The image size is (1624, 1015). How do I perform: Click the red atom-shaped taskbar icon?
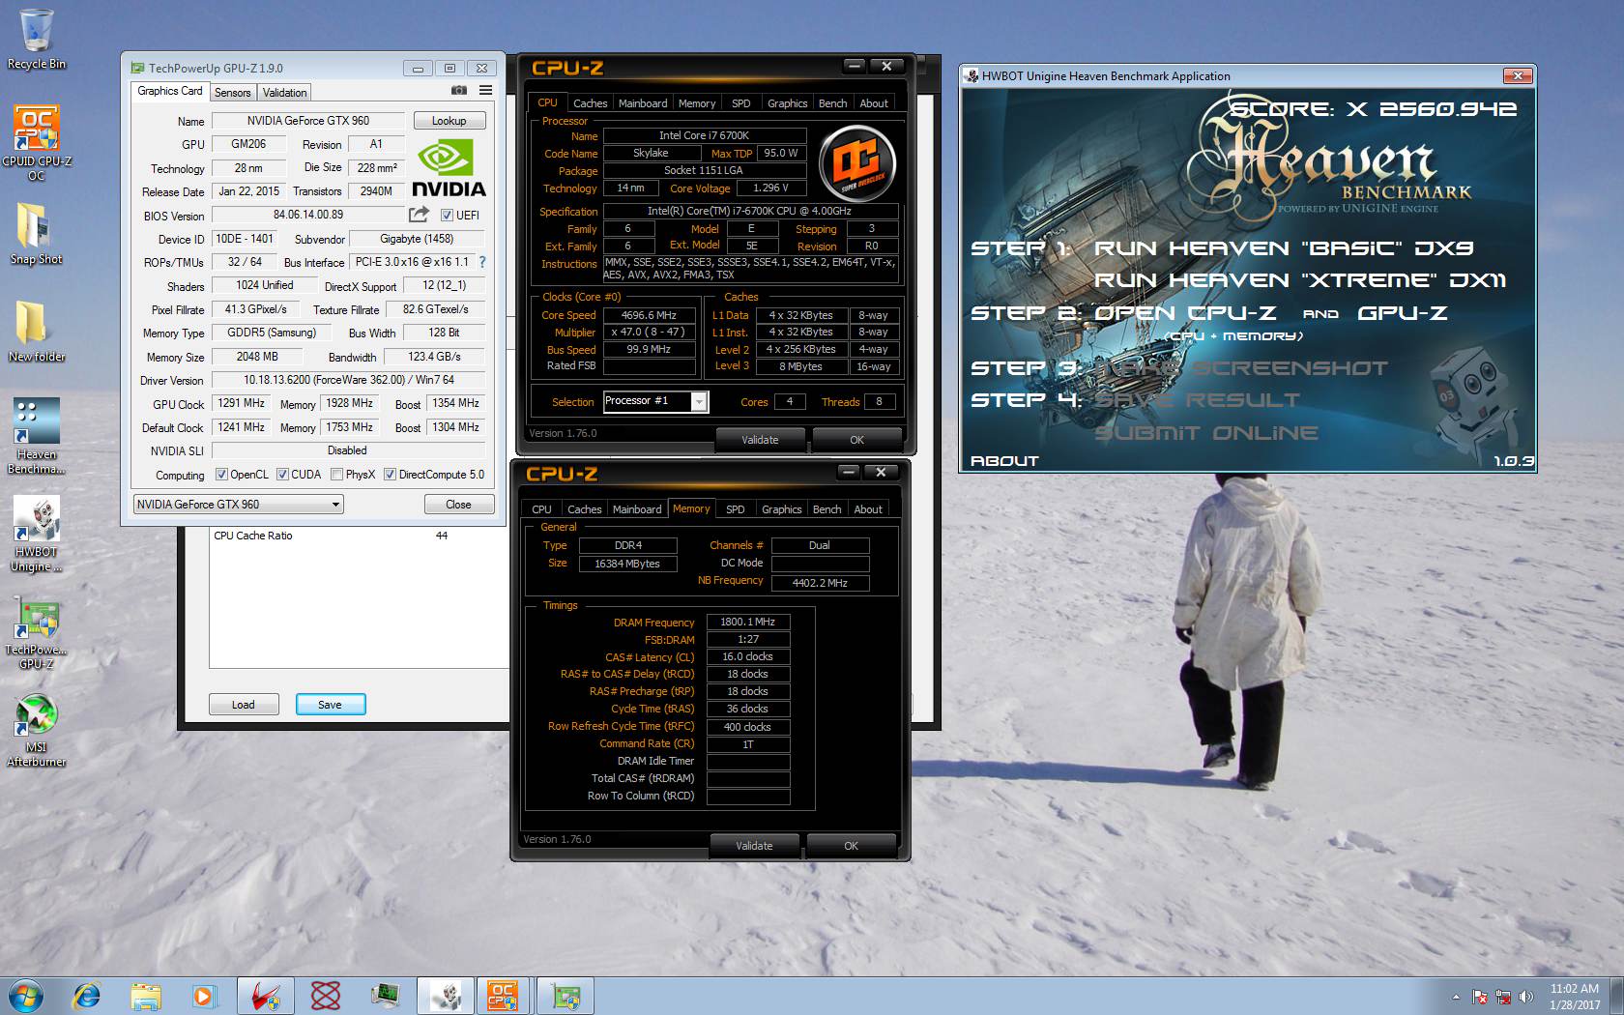click(326, 995)
